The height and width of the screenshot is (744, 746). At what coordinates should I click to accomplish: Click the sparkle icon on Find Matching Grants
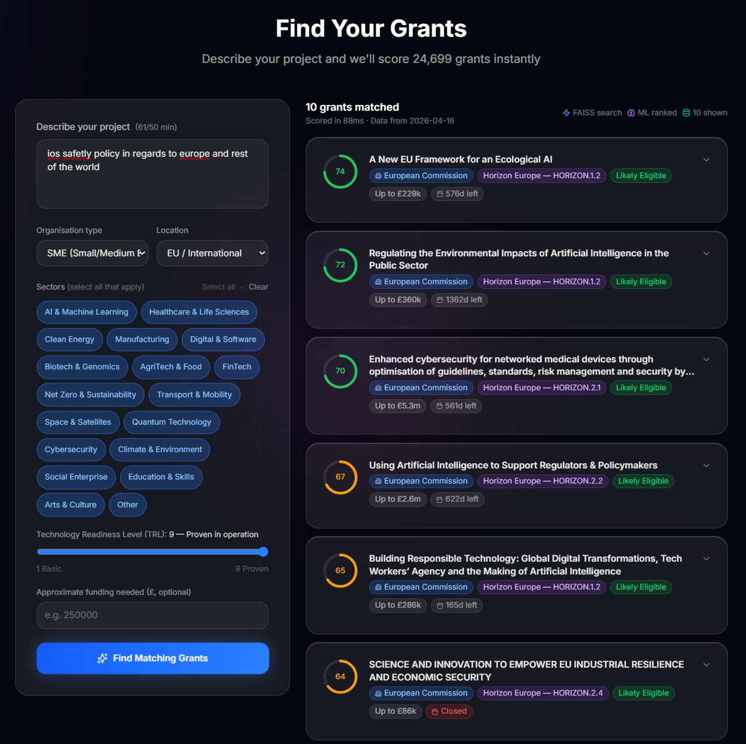pos(102,658)
